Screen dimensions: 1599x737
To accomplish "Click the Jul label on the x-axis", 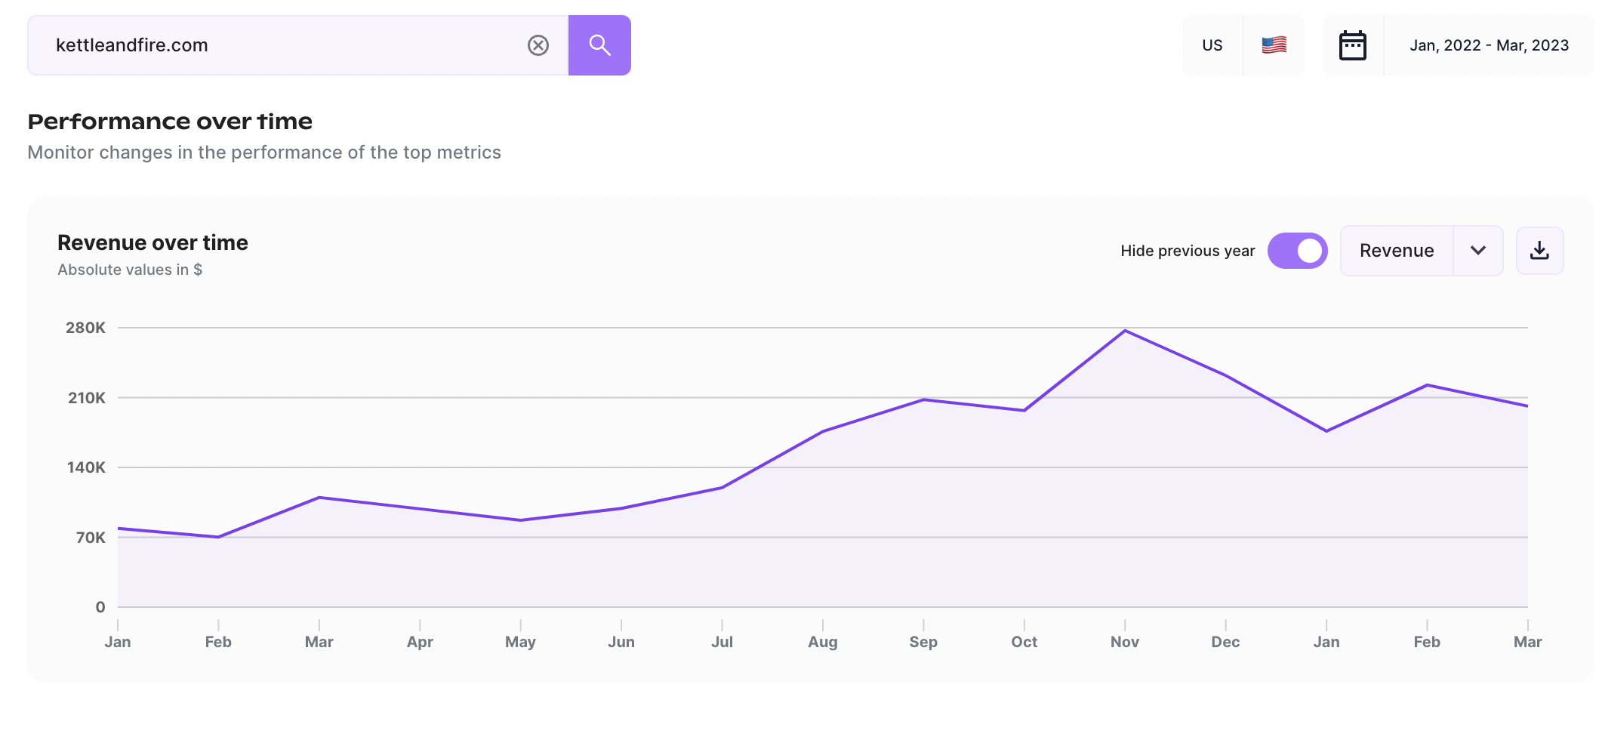I will (x=722, y=642).
